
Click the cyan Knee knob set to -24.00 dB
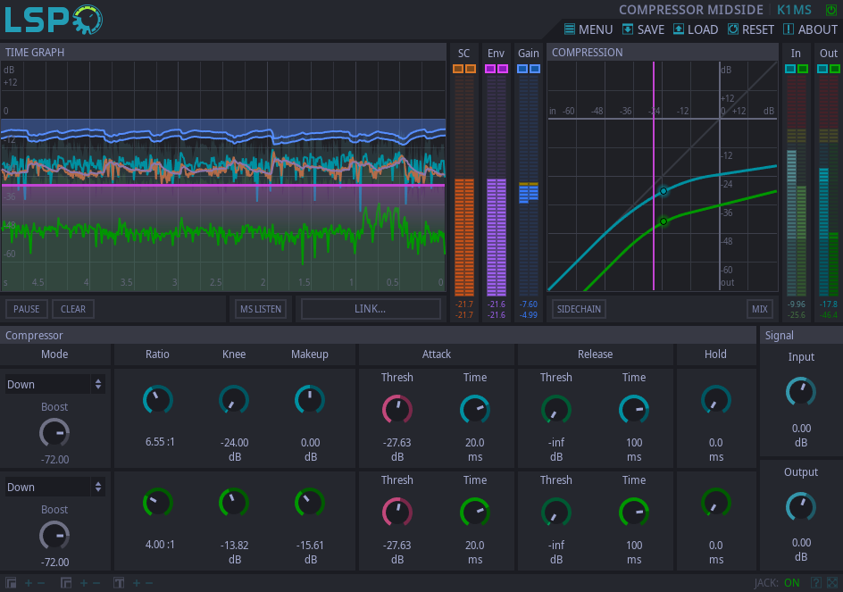(x=234, y=400)
